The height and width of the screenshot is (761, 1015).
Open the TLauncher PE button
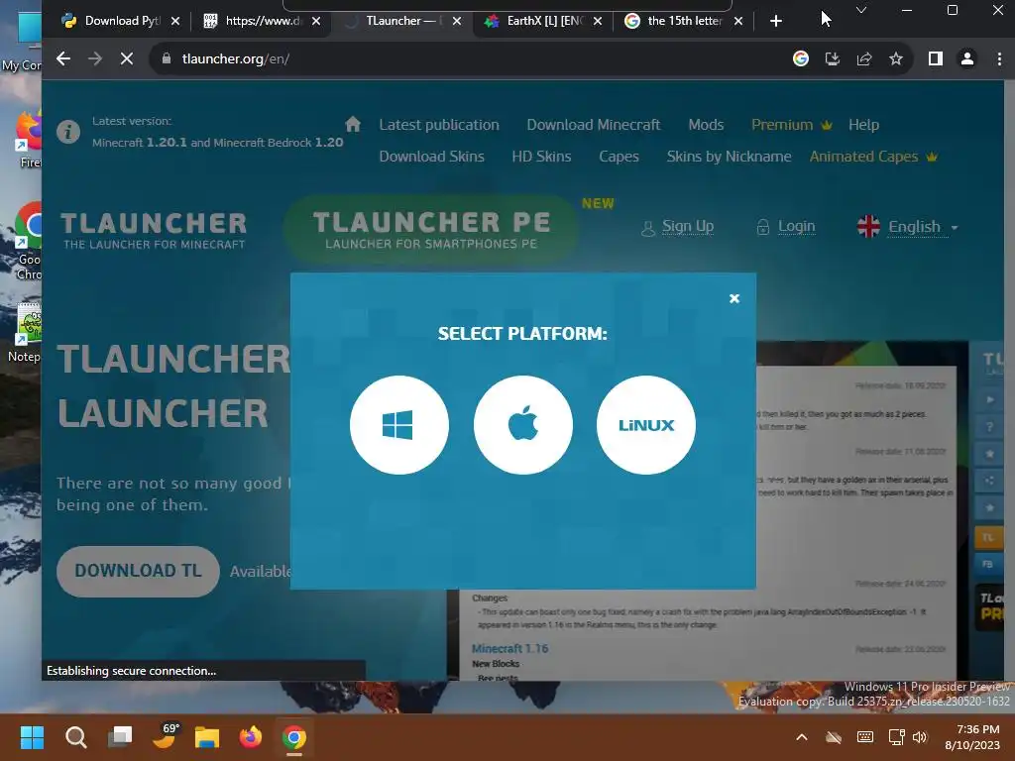click(x=431, y=229)
